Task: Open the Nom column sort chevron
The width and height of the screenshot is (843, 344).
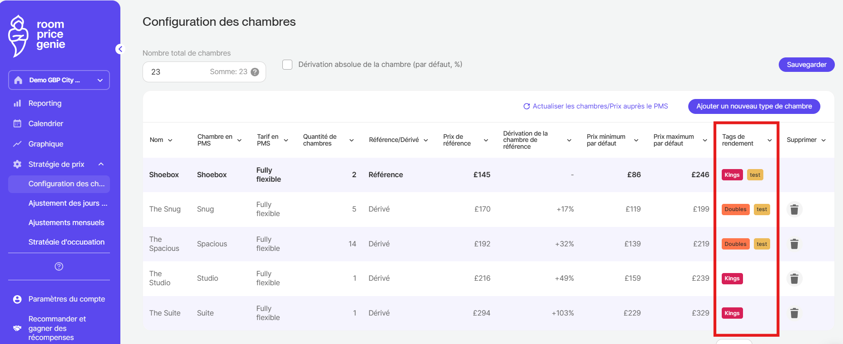Action: coord(170,140)
